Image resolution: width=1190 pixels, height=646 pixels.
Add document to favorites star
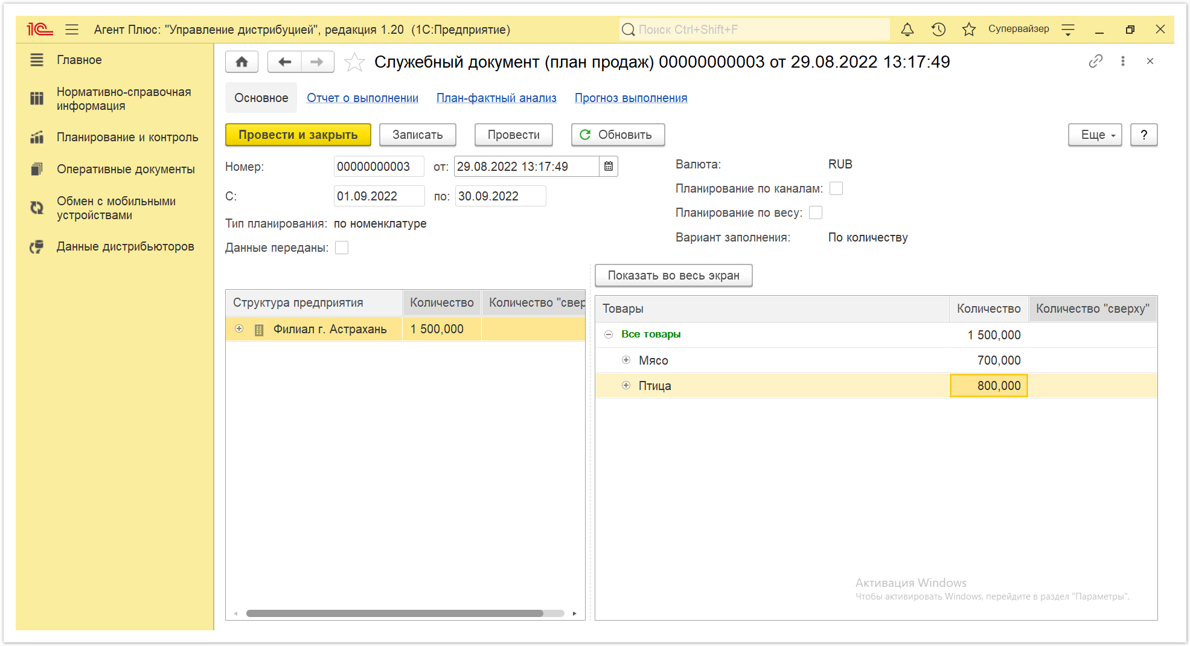[x=354, y=62]
